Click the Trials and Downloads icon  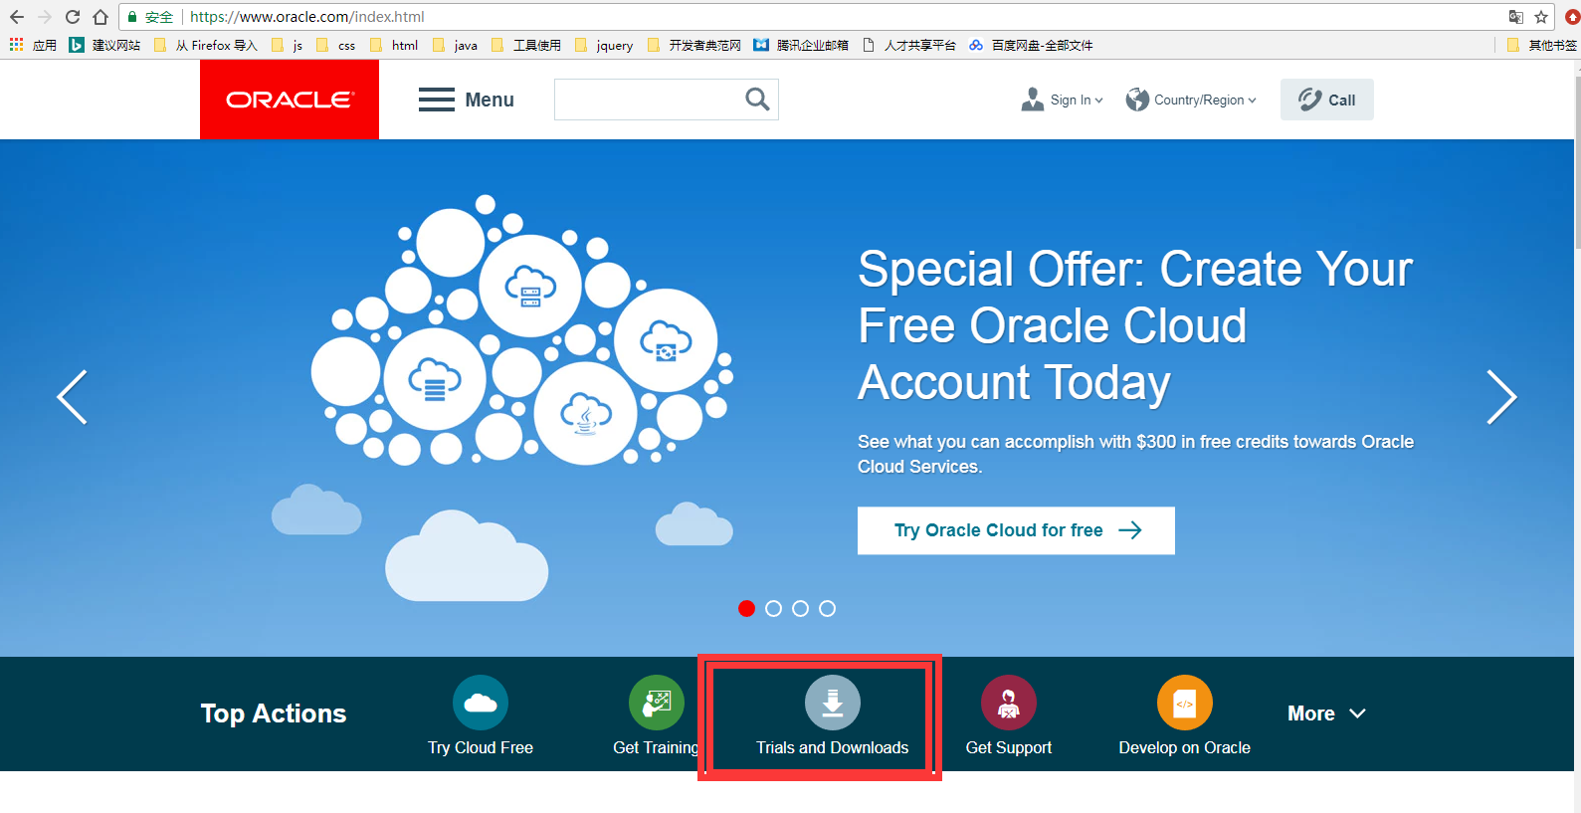[x=833, y=703]
